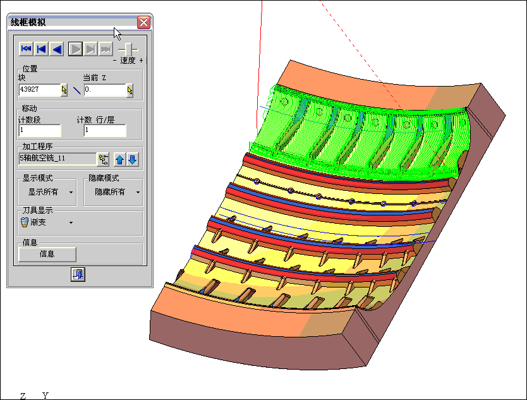
Task: Go to next procedure with down arrow
Action: click(133, 159)
